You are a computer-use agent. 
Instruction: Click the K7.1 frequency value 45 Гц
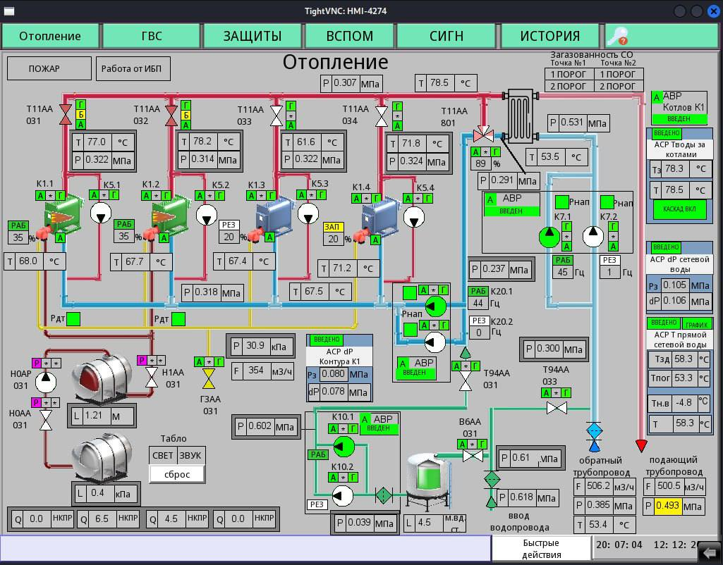click(563, 272)
